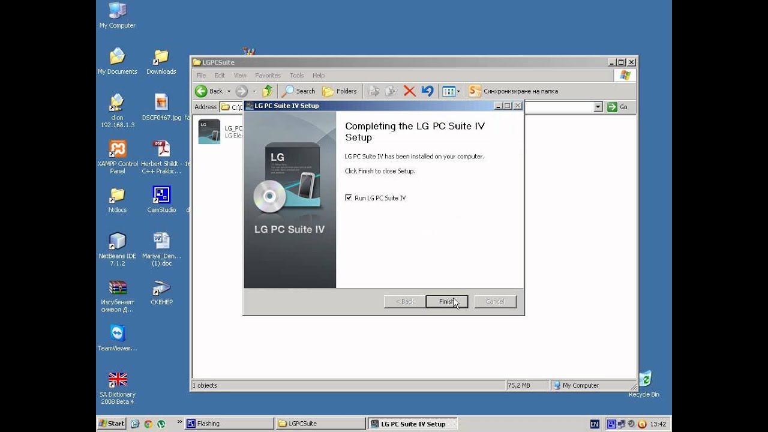768x432 pixels.
Task: Open the Help menu in Explorer
Action: [x=319, y=75]
